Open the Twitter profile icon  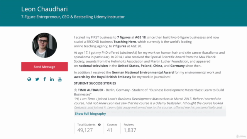pyautogui.click(x=37, y=79)
